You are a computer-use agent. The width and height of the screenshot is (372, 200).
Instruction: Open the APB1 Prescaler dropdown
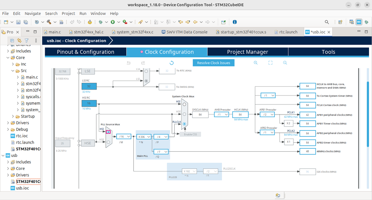[268, 115]
